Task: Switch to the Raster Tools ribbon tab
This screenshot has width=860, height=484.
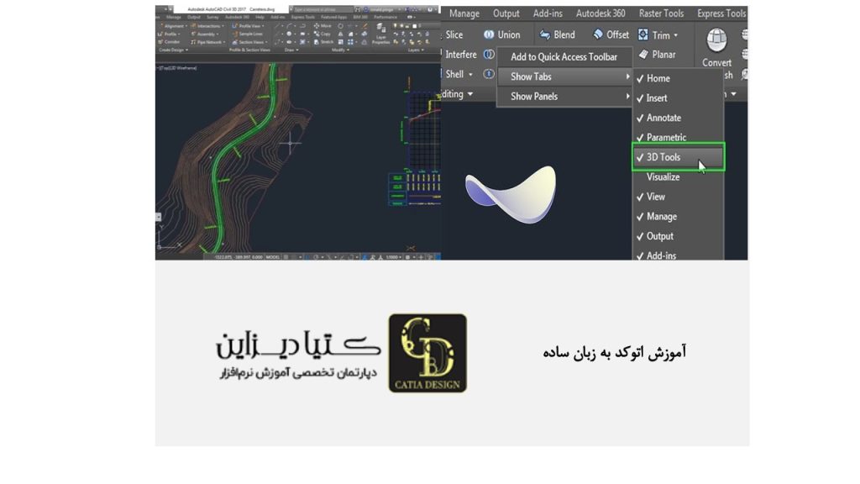Action: [x=661, y=13]
